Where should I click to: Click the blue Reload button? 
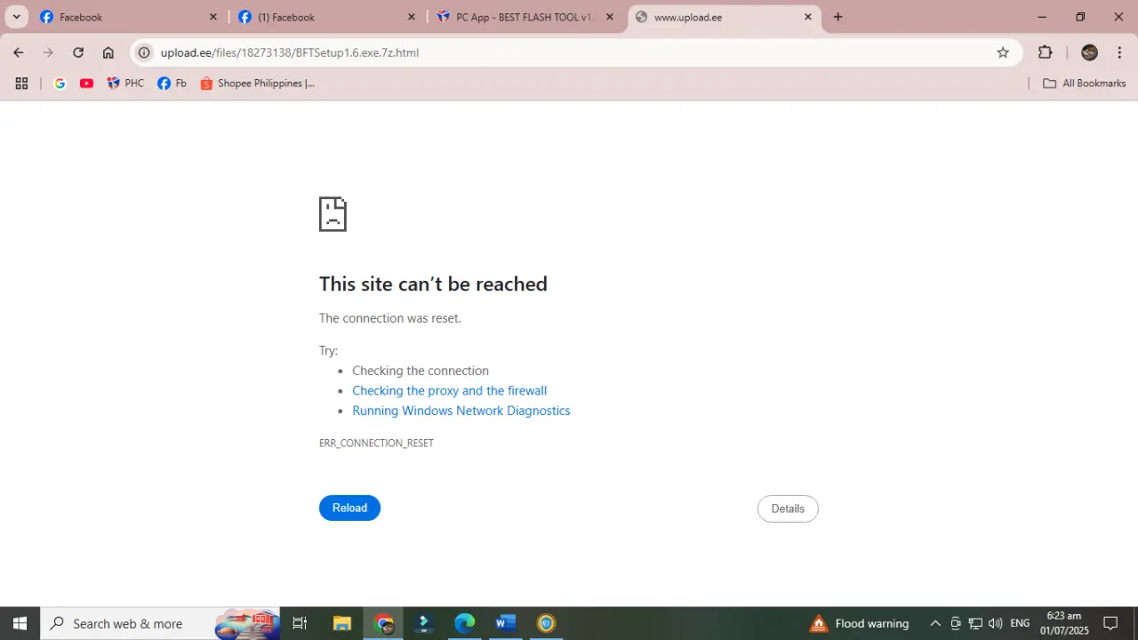coord(349,508)
